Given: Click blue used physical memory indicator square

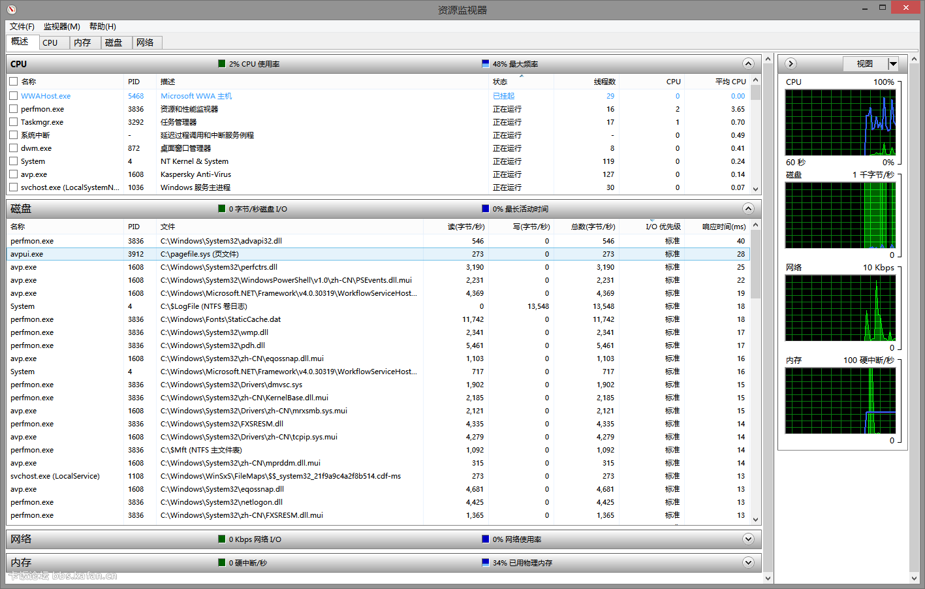Looking at the screenshot, I should 485,563.
